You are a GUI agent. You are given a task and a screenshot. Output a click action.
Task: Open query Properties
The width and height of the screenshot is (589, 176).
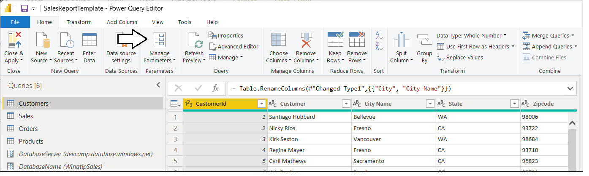[x=226, y=35]
